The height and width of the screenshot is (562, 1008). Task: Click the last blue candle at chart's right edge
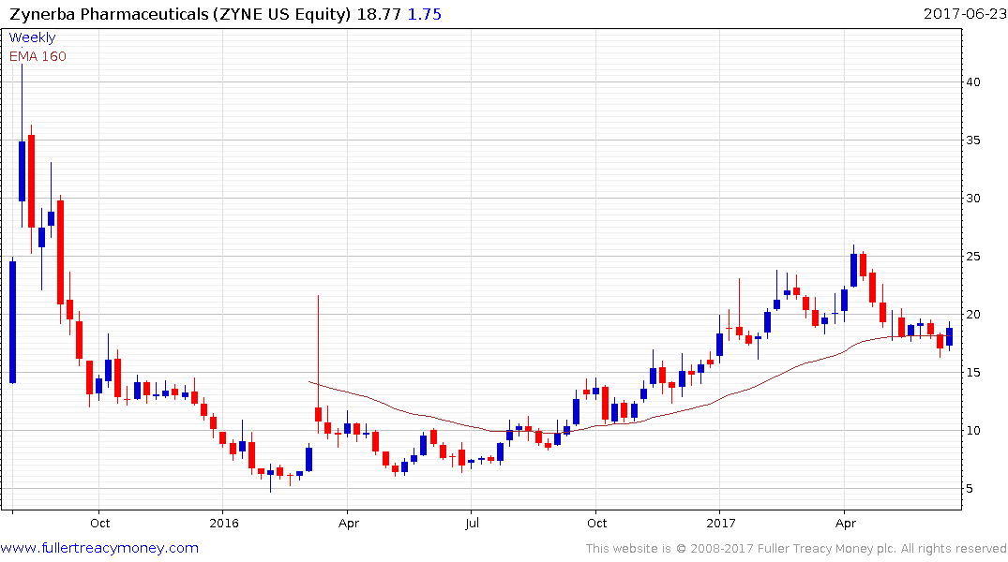coord(950,336)
